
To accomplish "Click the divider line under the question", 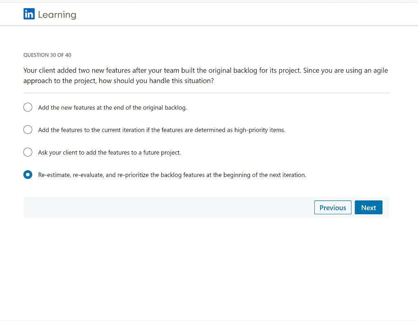I will 206,93.
